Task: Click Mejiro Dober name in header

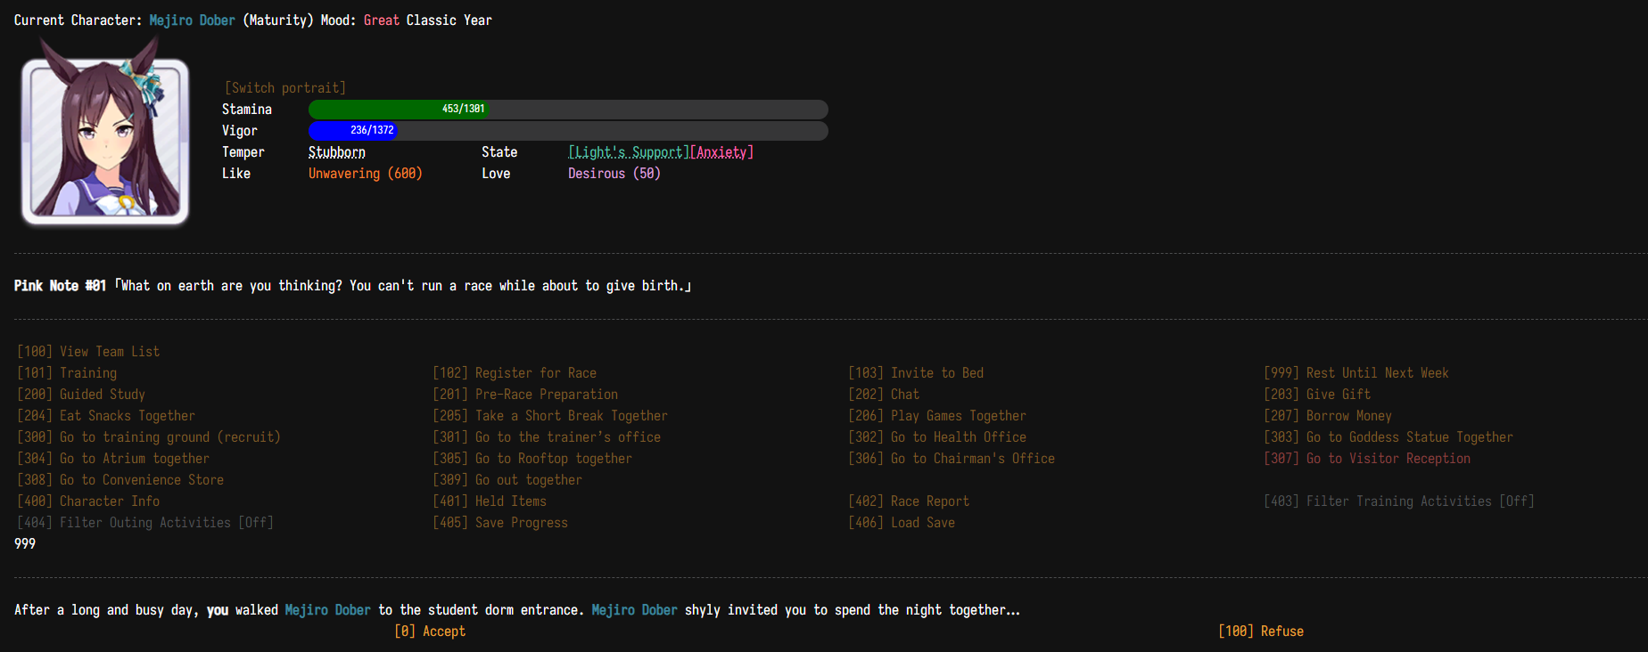Action: coord(192,20)
